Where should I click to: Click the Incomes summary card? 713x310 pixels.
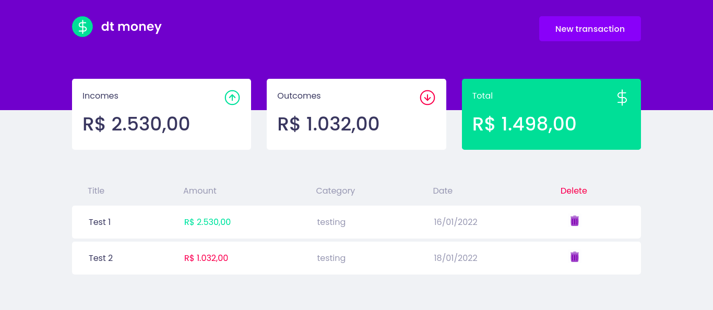[161, 114]
